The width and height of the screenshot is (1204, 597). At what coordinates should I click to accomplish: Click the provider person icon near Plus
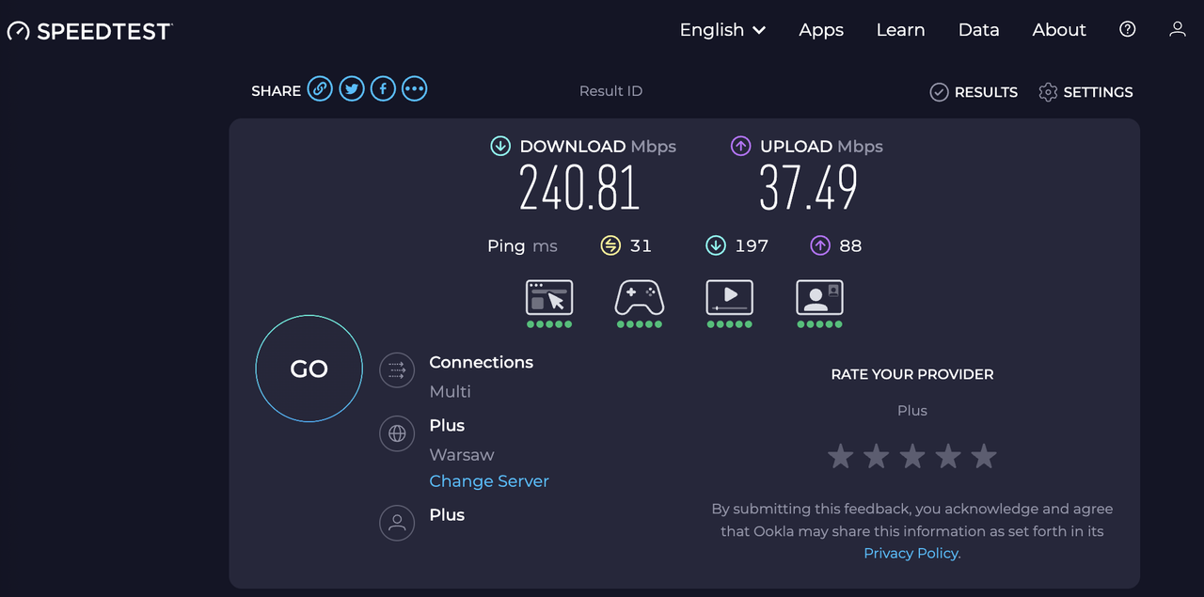pos(397,523)
